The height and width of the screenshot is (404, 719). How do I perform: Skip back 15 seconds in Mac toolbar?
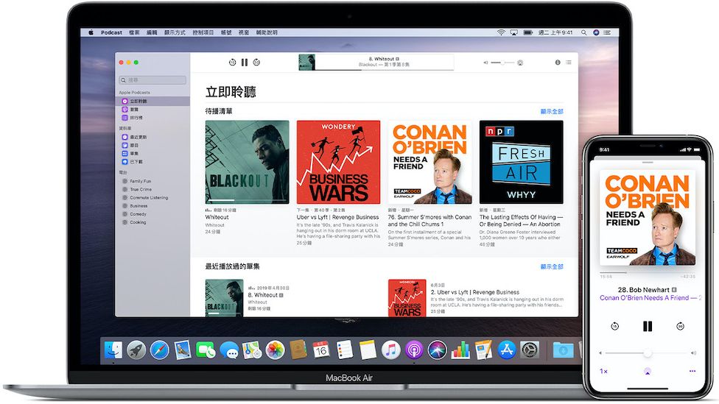(x=233, y=63)
